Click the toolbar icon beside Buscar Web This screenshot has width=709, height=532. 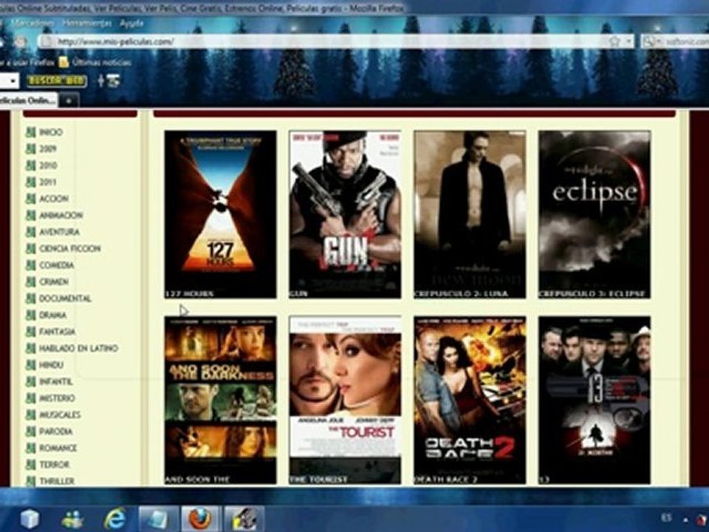click(x=112, y=81)
